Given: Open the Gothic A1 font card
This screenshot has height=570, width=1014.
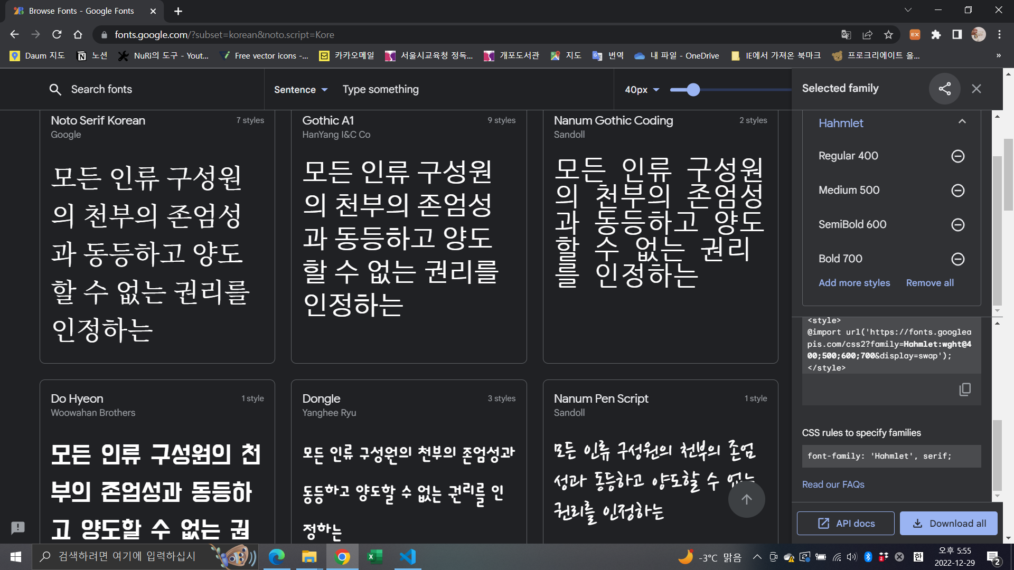Looking at the screenshot, I should coord(409,236).
